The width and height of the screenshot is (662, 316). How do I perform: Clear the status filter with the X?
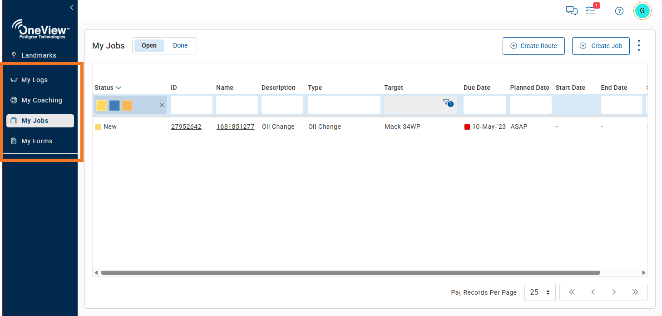[162, 105]
